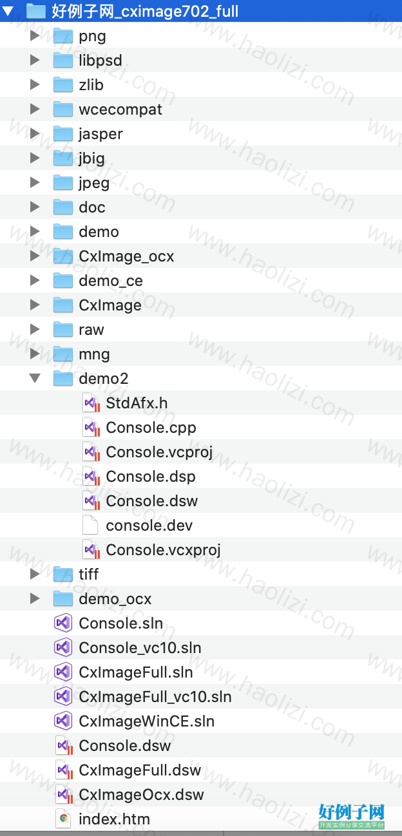Screen dimensions: 402x836
Task: Select the wcecompat folder name
Action: click(120, 109)
